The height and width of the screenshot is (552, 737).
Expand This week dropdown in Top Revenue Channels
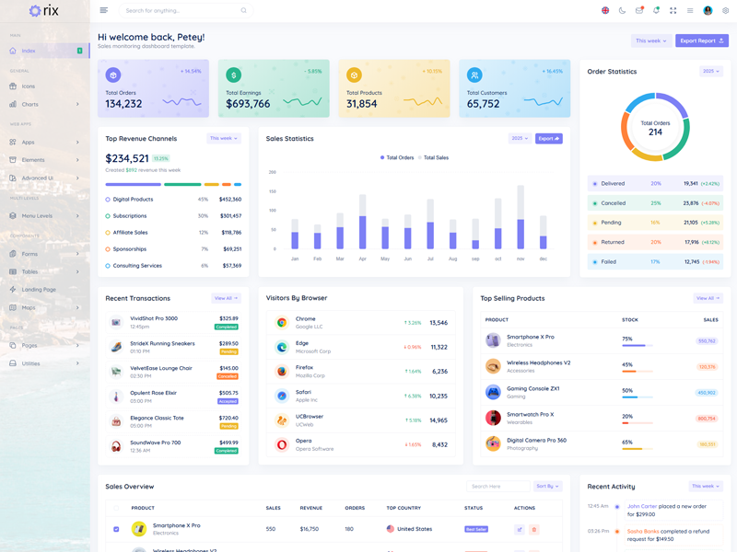pos(224,139)
